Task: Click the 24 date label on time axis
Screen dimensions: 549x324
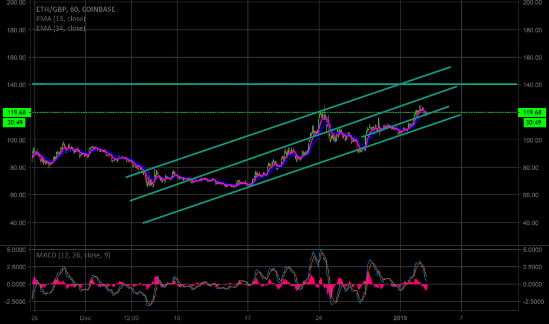Action: 319,318
